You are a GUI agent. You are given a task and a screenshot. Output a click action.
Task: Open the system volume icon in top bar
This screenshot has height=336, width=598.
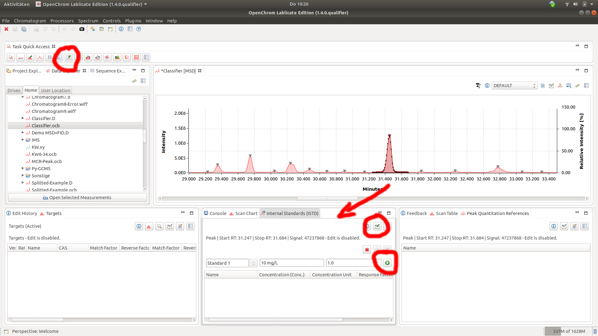[575, 4]
